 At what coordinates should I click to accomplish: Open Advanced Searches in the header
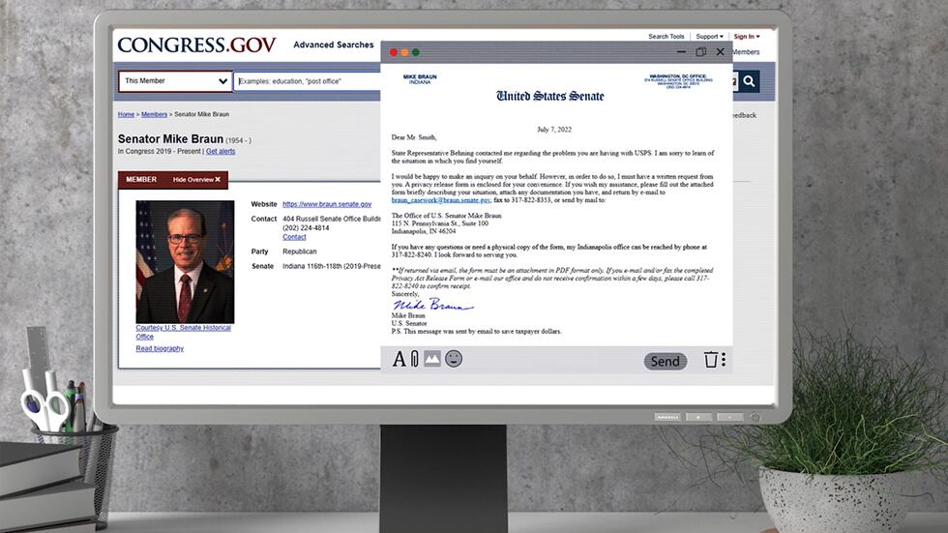pos(334,44)
